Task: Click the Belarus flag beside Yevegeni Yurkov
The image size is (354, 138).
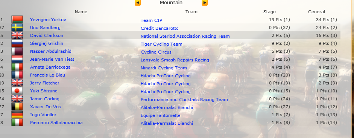Action: [17, 20]
